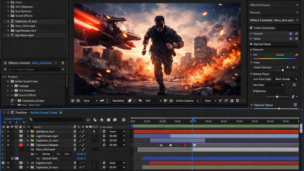Screen dimensions: 304x171
Task: Click the red label swatch on Explosion Element
Action: 21,145
